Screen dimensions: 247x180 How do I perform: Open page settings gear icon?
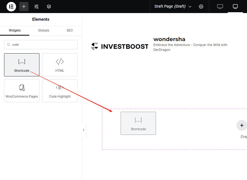[x=201, y=7]
